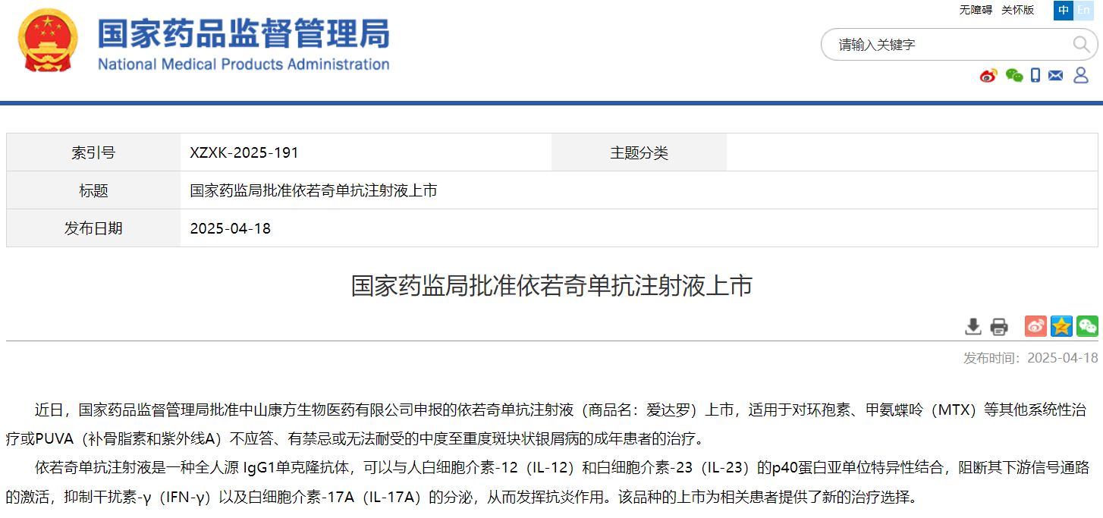Click inside the keyword search box
This screenshot has height=518, width=1103.
pyautogui.click(x=933, y=45)
